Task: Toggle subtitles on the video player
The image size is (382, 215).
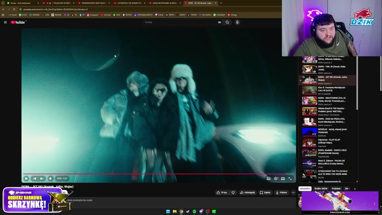Action: (269, 179)
